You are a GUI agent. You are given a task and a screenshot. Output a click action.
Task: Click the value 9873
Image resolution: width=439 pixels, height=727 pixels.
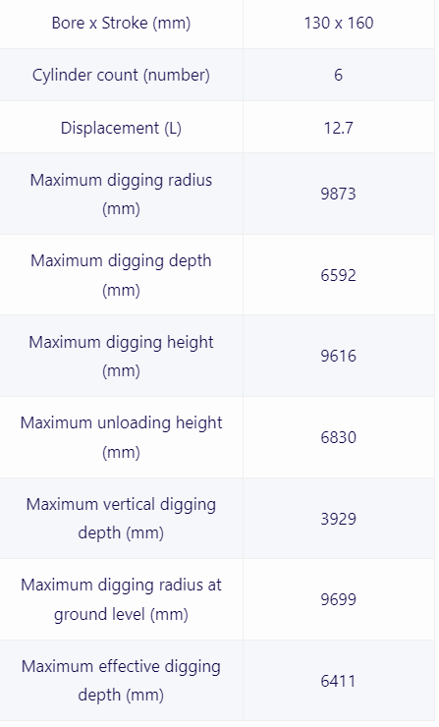coord(339,194)
